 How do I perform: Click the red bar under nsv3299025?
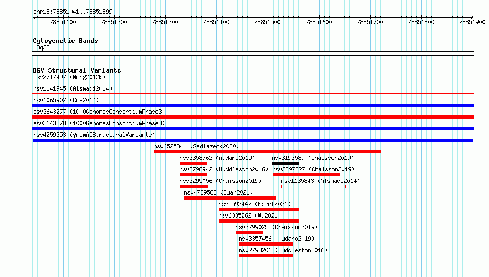click(249, 232)
